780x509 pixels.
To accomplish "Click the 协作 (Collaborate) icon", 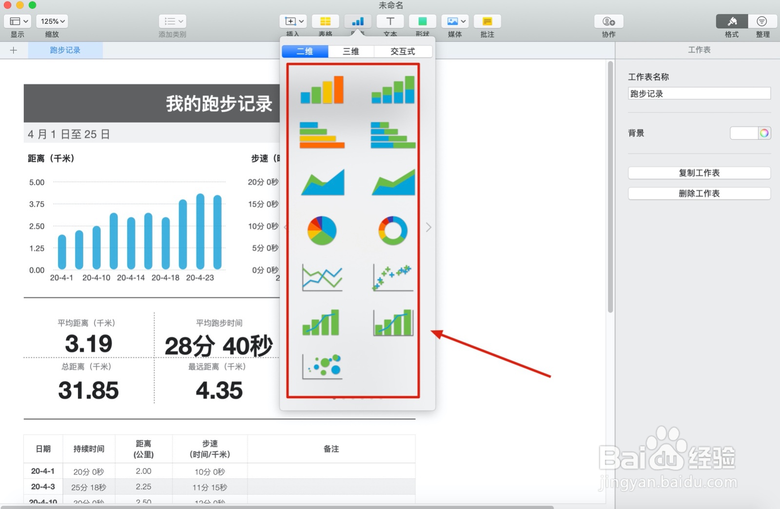I will [x=608, y=21].
